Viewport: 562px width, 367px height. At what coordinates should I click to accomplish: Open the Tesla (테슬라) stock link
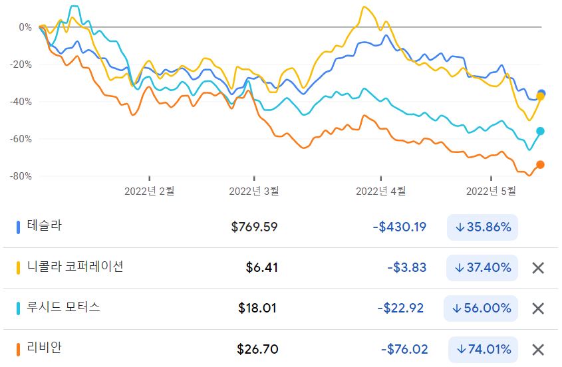(x=45, y=226)
